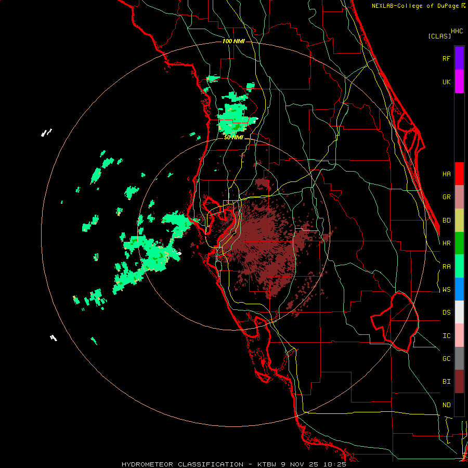Pick the dark green HR swatch

[x=459, y=243]
